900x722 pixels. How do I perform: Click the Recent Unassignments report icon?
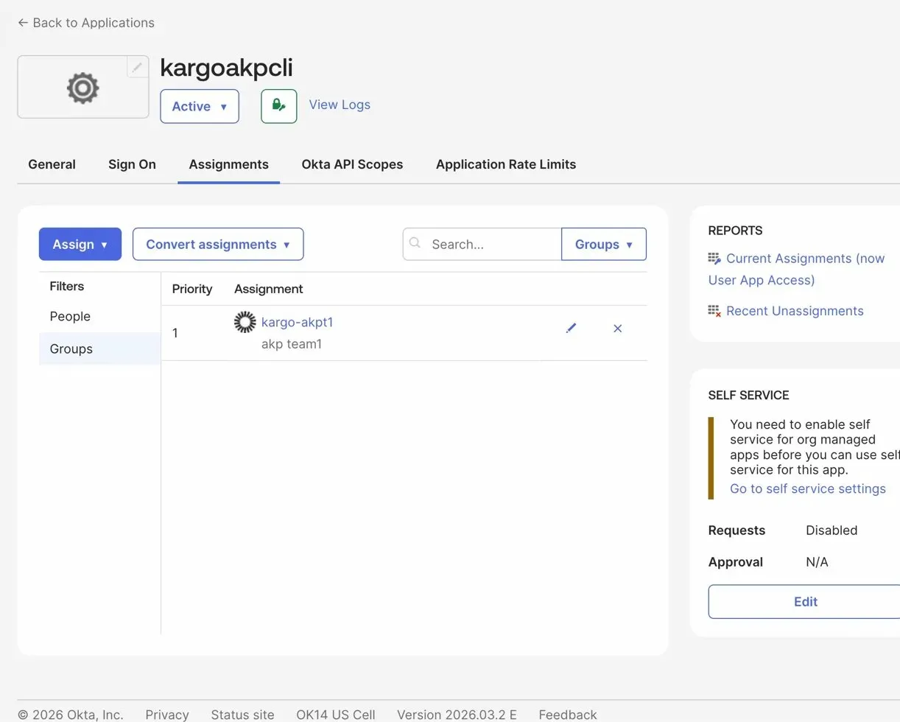coord(714,311)
